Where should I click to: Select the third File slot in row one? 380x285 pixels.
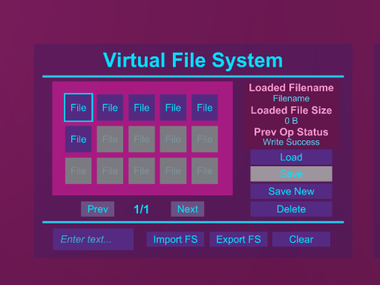[x=142, y=108]
